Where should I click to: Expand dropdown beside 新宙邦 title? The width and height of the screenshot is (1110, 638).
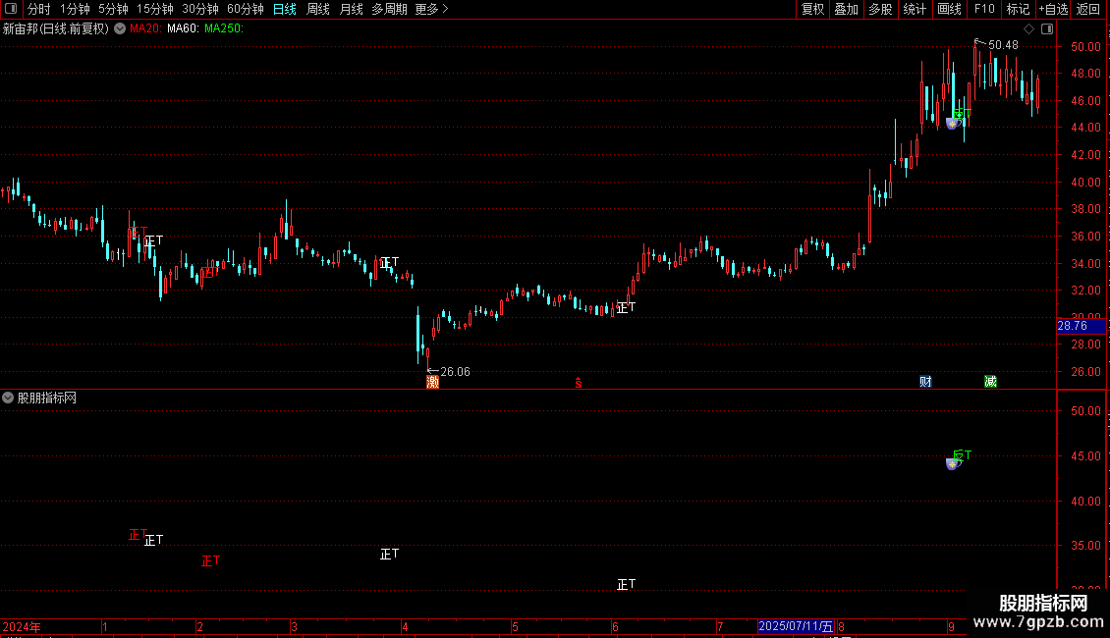(120, 28)
